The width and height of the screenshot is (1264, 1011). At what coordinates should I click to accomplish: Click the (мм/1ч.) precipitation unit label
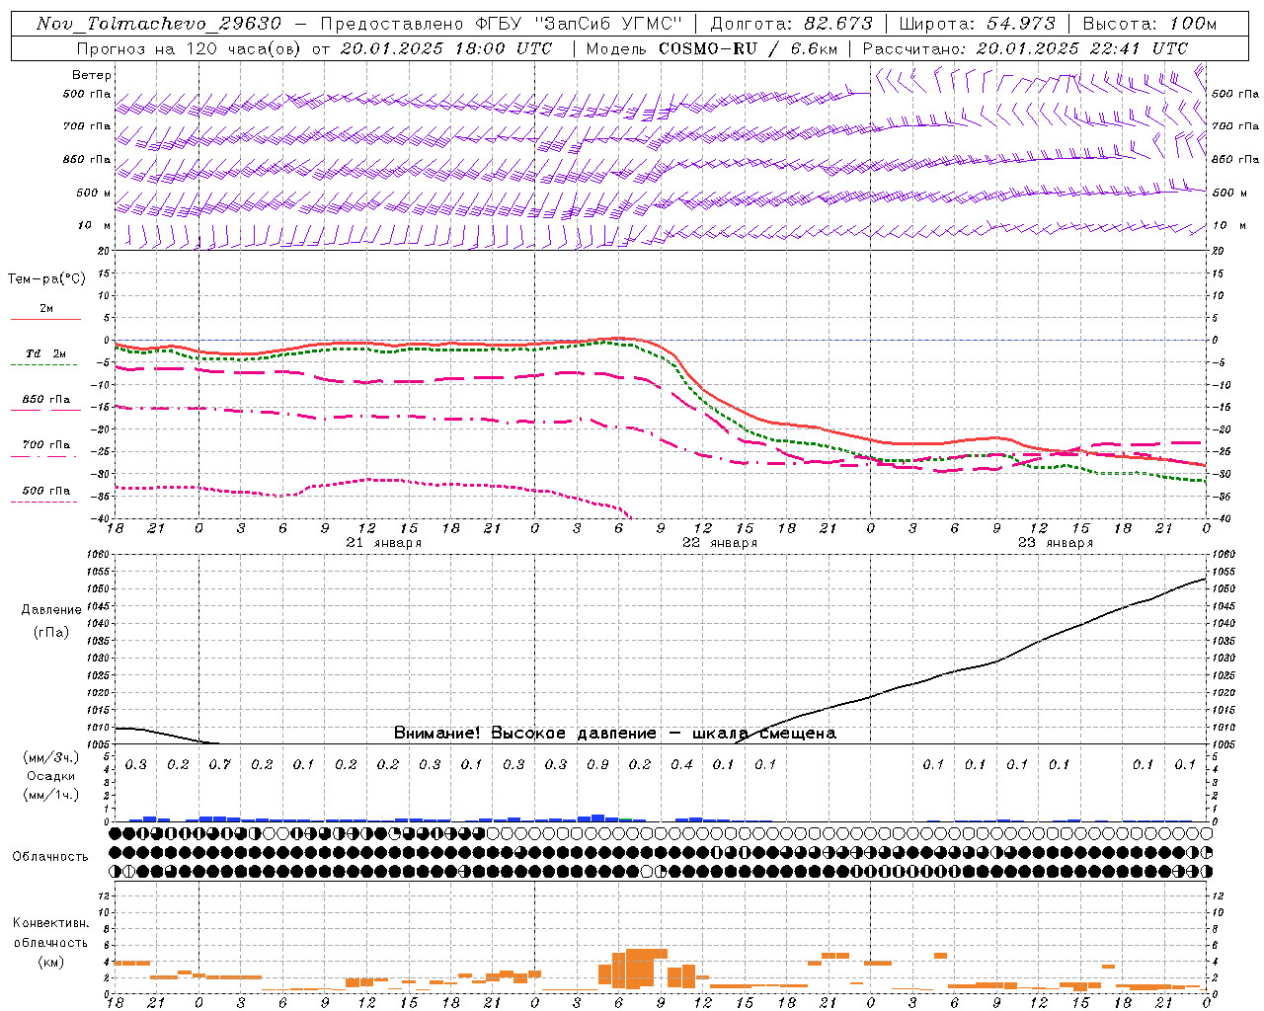click(51, 795)
